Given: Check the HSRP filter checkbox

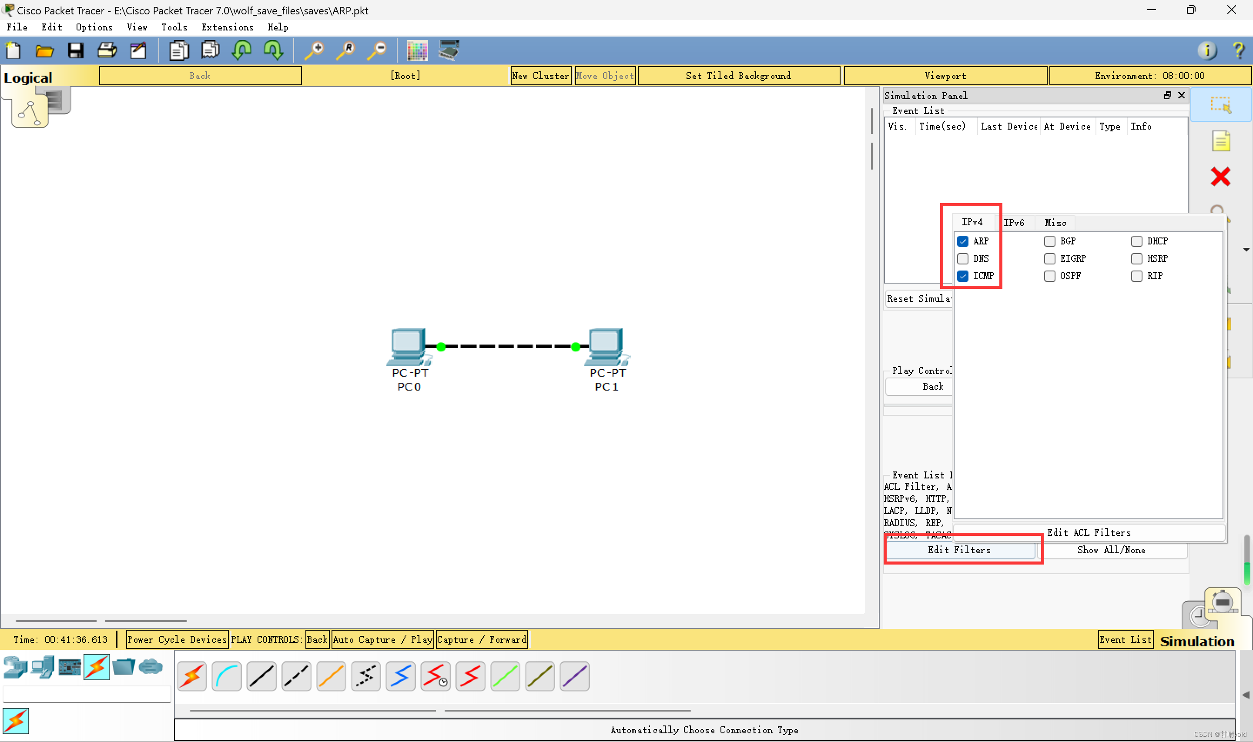Looking at the screenshot, I should (1136, 258).
